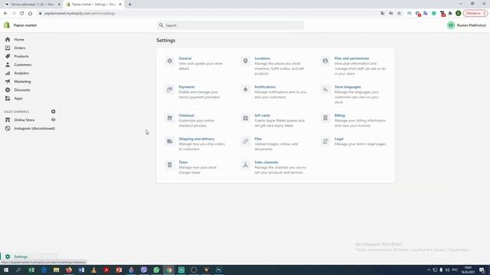
Task: Open the Taxes settings link
Action: 183,162
